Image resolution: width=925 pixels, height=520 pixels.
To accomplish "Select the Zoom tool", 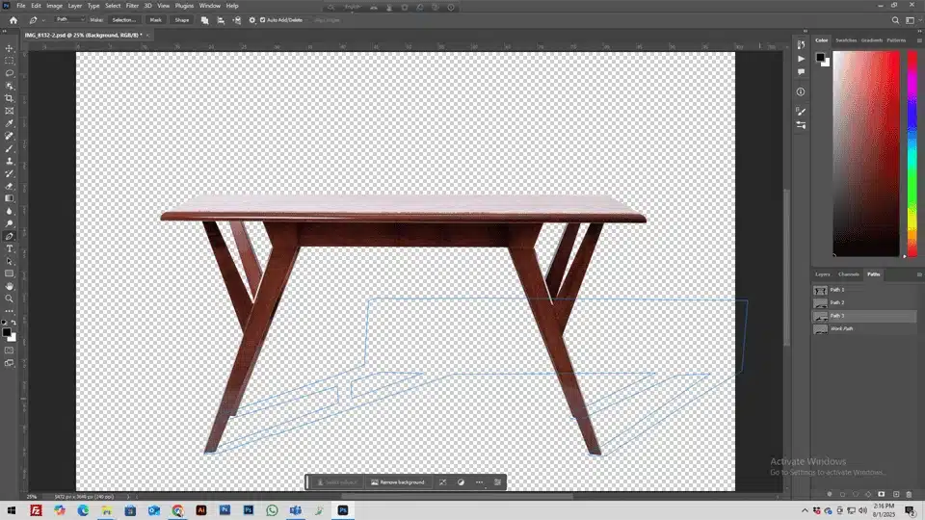I will coord(10,299).
